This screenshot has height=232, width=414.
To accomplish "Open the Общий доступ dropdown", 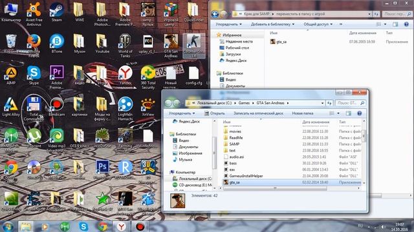I will (318, 24).
